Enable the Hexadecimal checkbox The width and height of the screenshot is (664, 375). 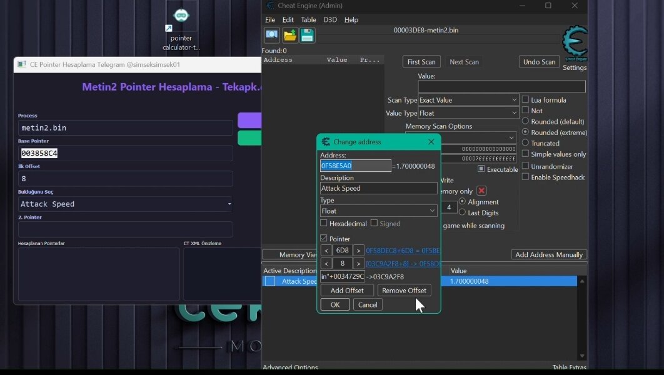click(324, 223)
